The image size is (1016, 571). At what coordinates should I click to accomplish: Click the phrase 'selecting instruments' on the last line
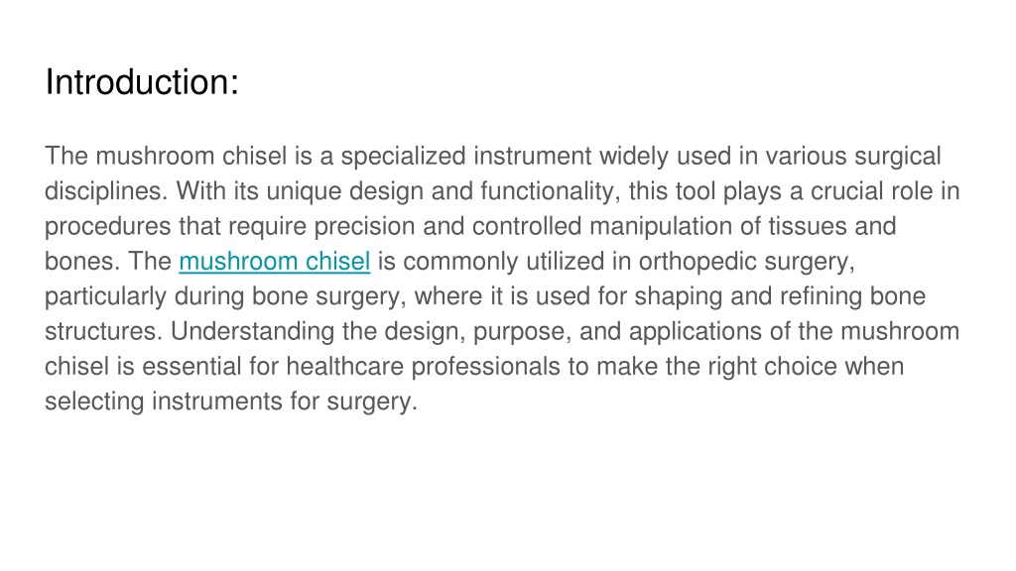(x=164, y=401)
